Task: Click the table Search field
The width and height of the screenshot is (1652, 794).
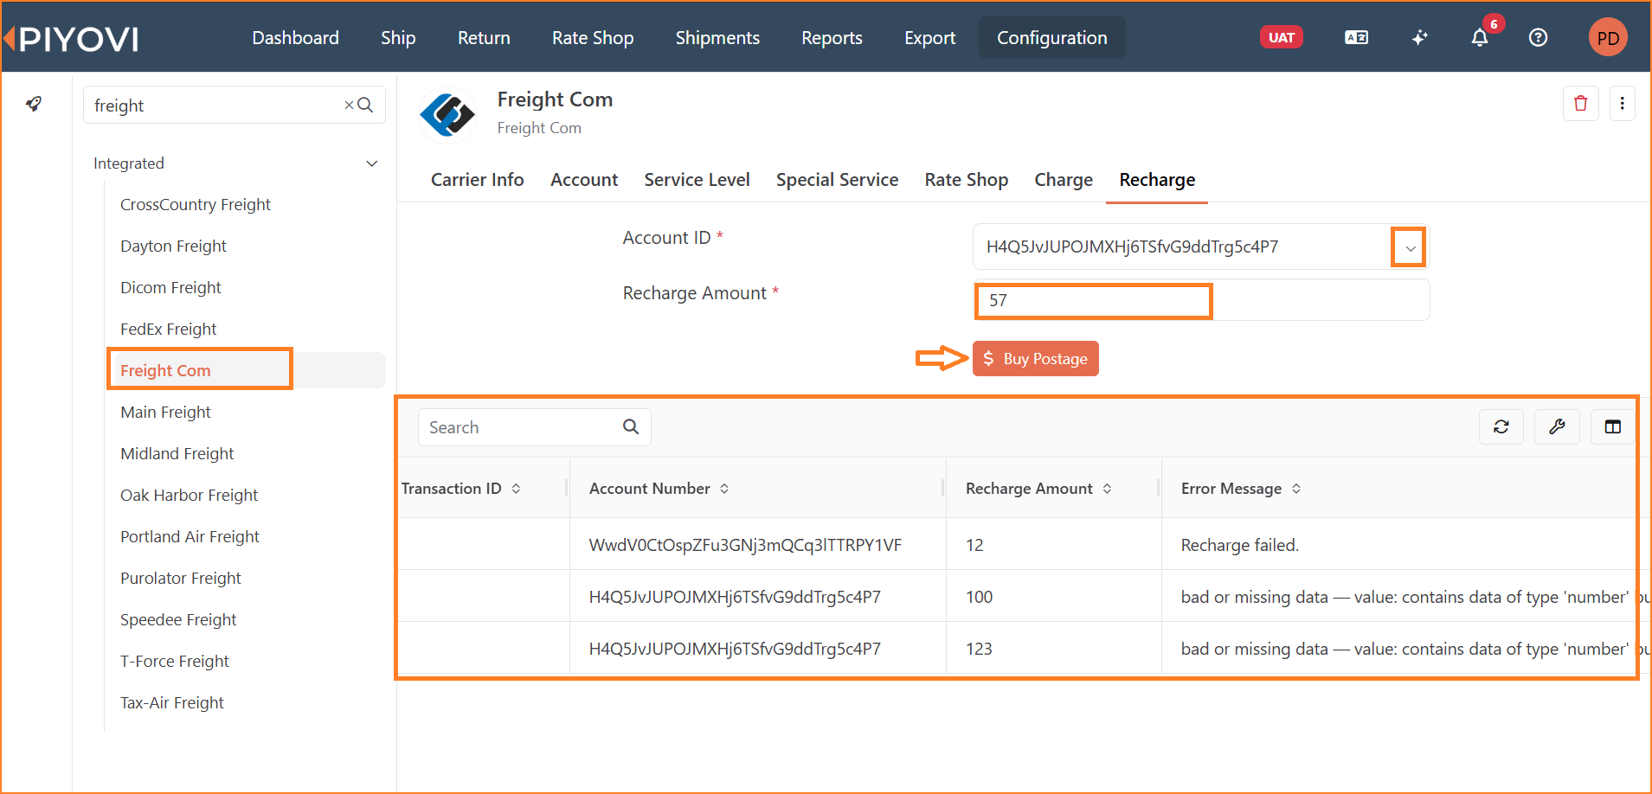Action: [x=534, y=427]
